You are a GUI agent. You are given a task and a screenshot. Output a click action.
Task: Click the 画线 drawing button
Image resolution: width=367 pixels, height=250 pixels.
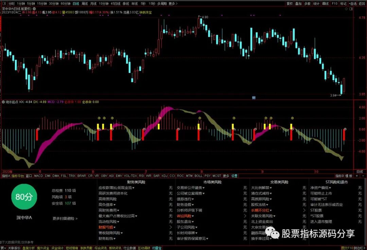(x=325, y=3)
